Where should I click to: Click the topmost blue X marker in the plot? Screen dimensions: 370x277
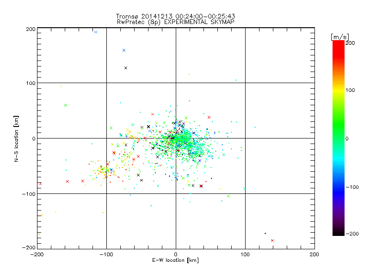pyautogui.click(x=96, y=32)
